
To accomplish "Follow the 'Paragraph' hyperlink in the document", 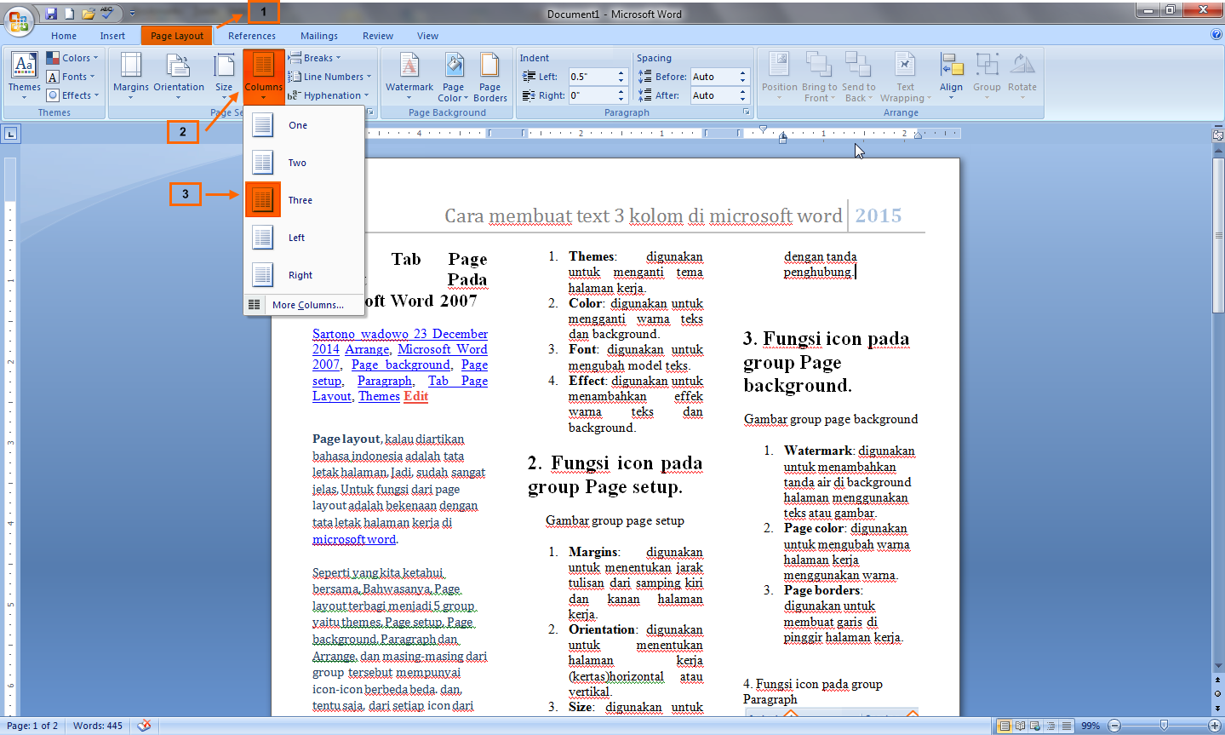I will pos(385,381).
